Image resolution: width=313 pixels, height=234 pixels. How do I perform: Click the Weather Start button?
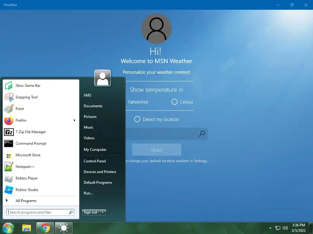pyautogui.click(x=156, y=150)
